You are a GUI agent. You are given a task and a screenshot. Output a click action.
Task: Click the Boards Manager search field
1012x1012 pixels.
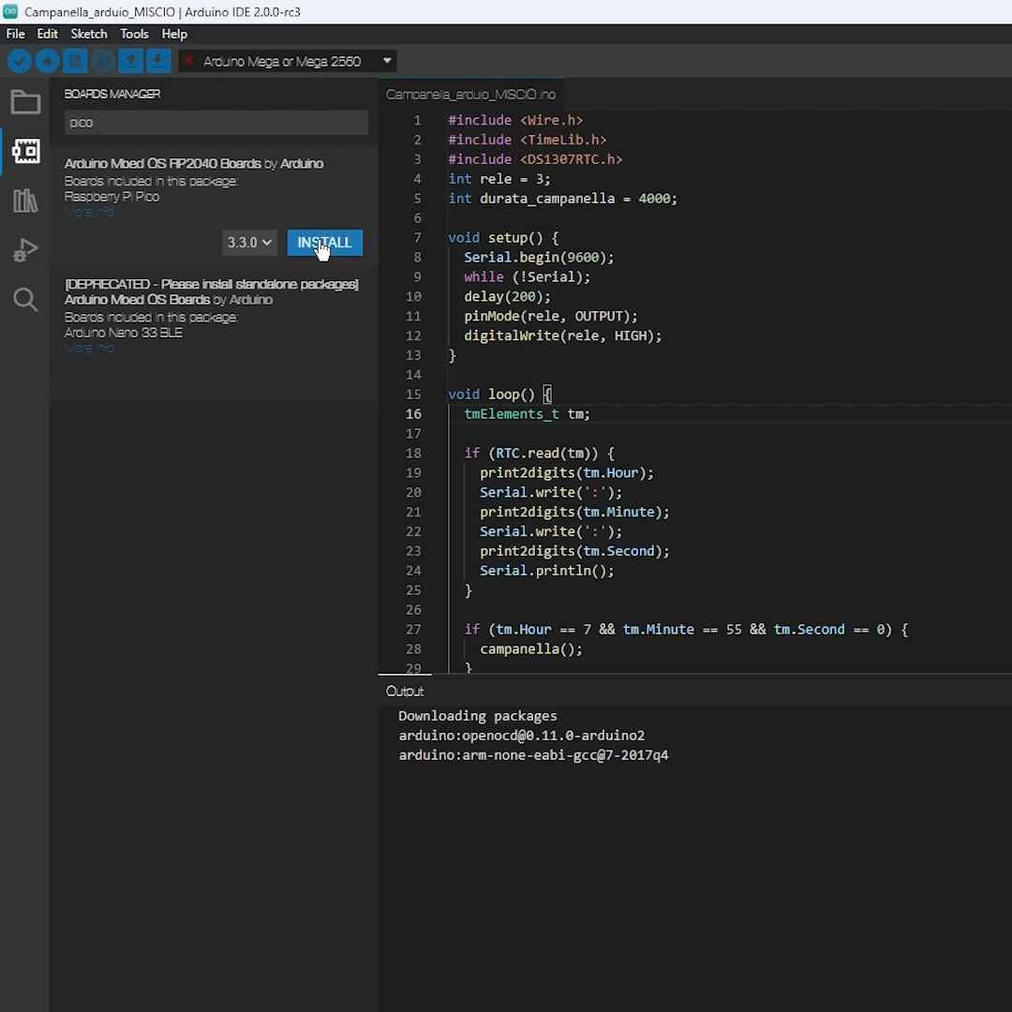coord(216,123)
